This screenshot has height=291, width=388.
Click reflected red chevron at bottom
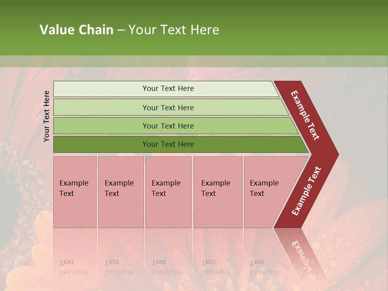[x=301, y=253]
